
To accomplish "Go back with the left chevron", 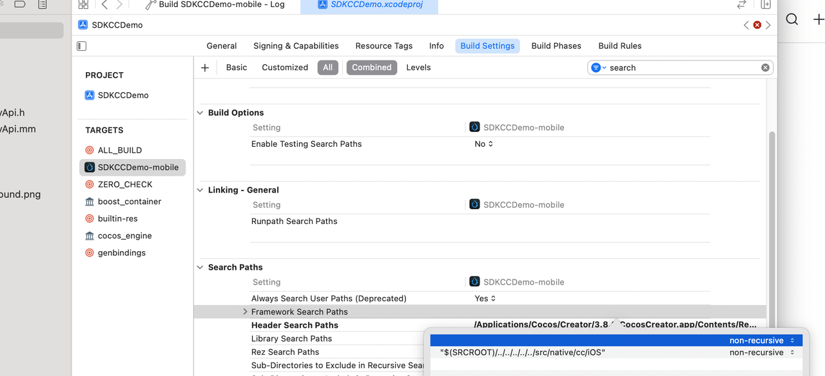I will [x=104, y=5].
